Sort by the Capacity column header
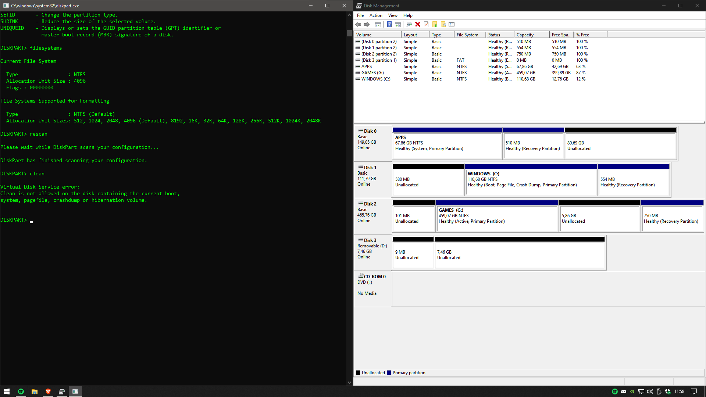Viewport: 706px width, 397px height. pyautogui.click(x=532, y=35)
